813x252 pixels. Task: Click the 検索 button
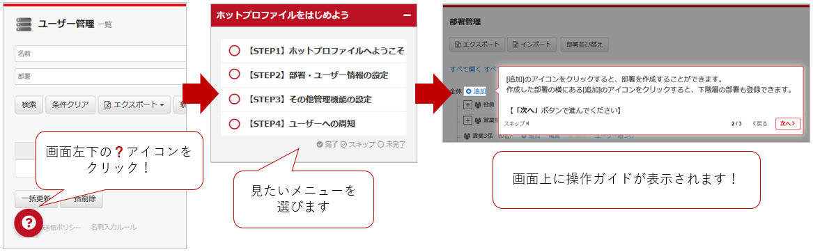pos(29,104)
